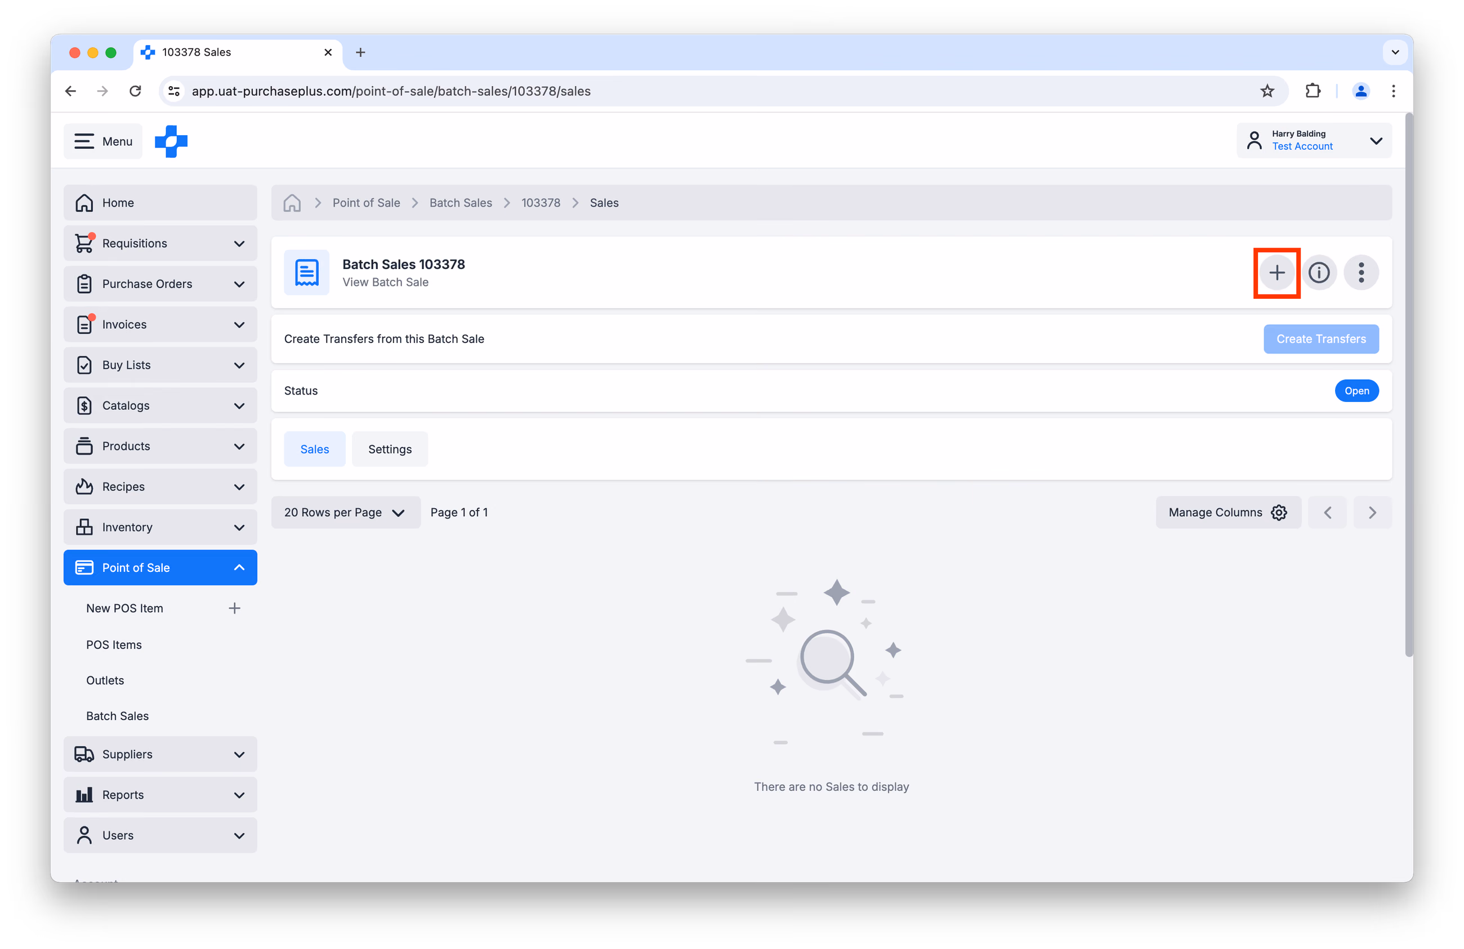This screenshot has height=949, width=1464.
Task: Click the Batch Sales receipt icon
Action: coord(306,272)
